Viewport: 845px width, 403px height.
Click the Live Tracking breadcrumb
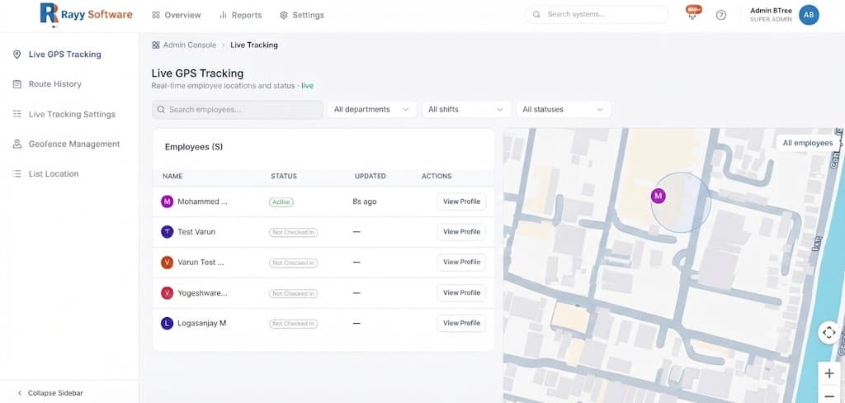pyautogui.click(x=254, y=45)
